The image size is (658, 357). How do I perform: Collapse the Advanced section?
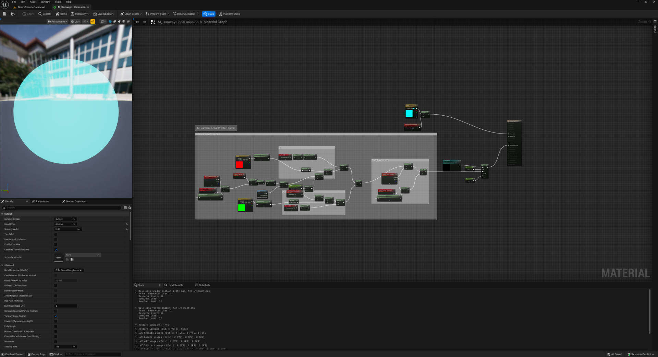2,265
